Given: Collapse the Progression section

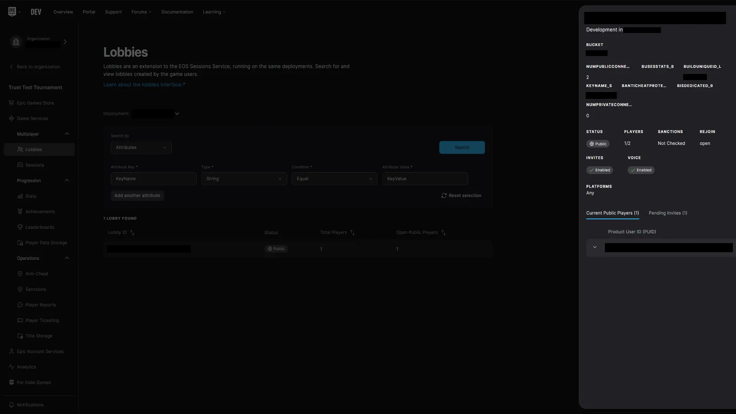Looking at the screenshot, I should 67,181.
